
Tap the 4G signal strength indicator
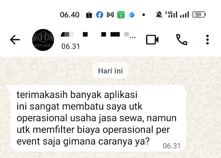[x=171, y=14]
